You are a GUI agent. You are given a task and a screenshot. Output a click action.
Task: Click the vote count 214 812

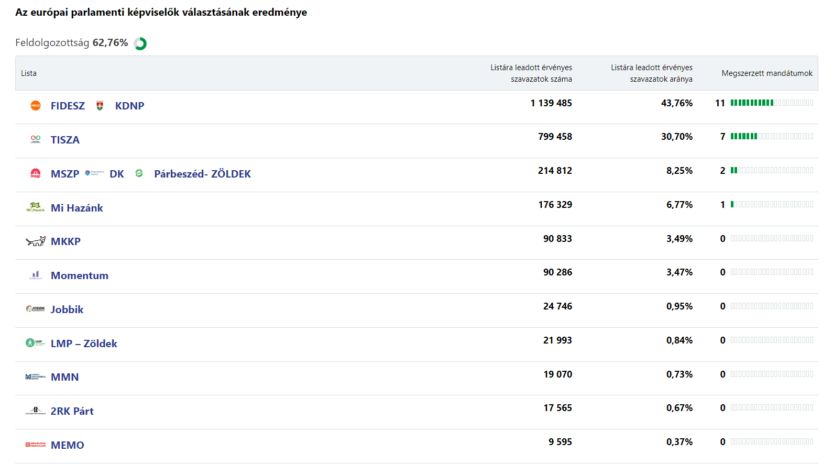(x=555, y=171)
